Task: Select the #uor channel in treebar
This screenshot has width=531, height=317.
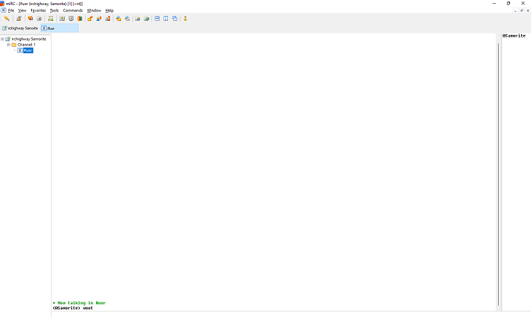Action: point(28,50)
